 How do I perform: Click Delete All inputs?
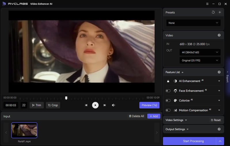pyautogui.click(x=136, y=116)
